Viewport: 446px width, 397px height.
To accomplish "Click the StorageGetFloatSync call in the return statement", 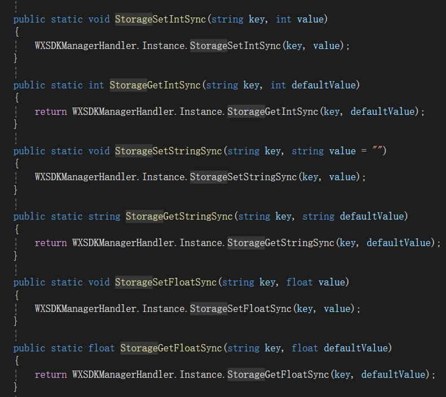I will [x=278, y=374].
